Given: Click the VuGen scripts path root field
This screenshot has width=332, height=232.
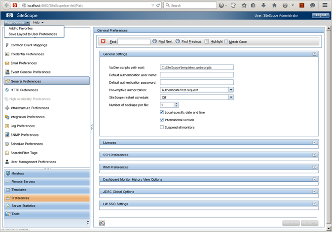Looking at the screenshot, I should tap(196, 67).
